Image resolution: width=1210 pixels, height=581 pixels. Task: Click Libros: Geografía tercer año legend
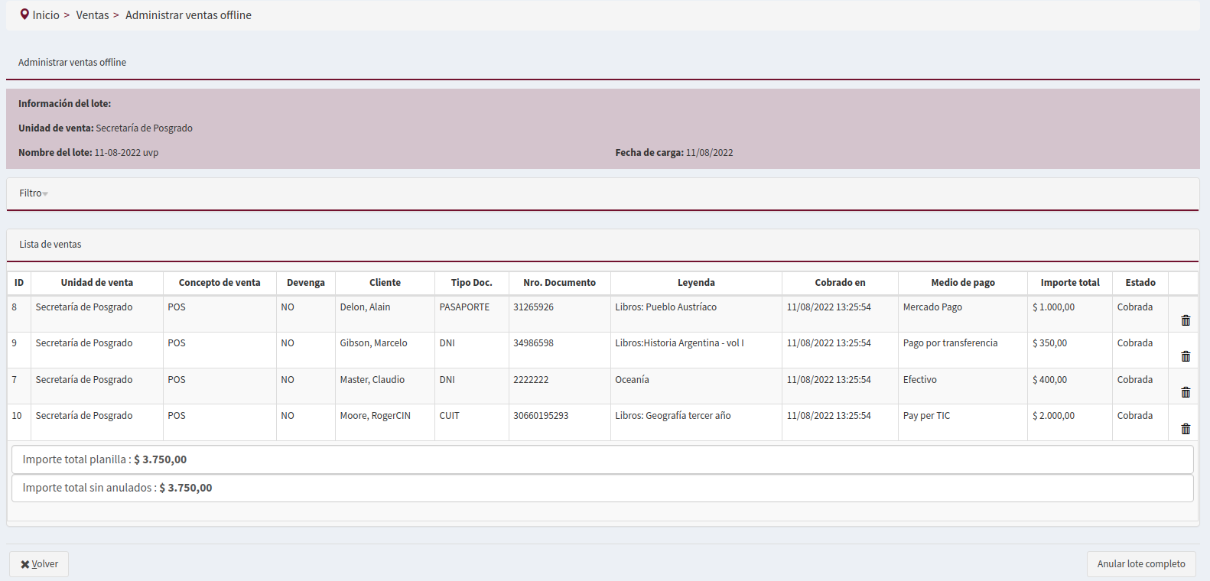click(673, 416)
